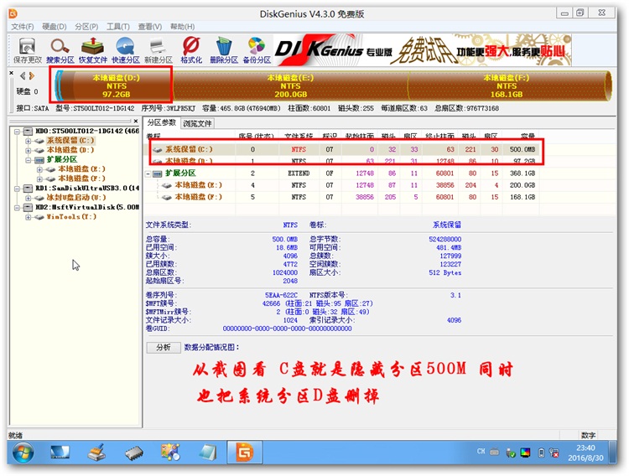Screen dimensions: 629x476
Task: Close the left tree panel with its X
Action: click(136, 121)
